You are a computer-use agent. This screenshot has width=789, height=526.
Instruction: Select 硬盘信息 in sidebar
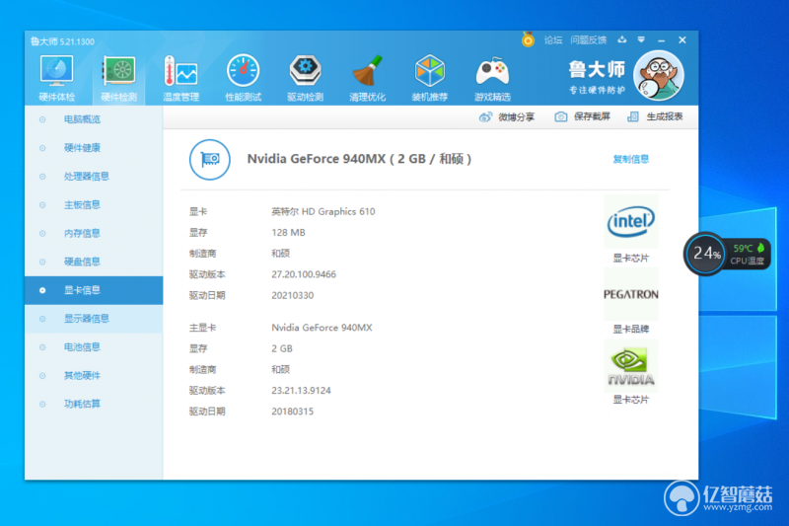tap(94, 262)
